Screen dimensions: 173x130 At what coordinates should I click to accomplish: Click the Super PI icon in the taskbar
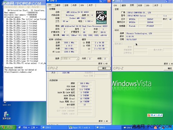click(x=70, y=128)
